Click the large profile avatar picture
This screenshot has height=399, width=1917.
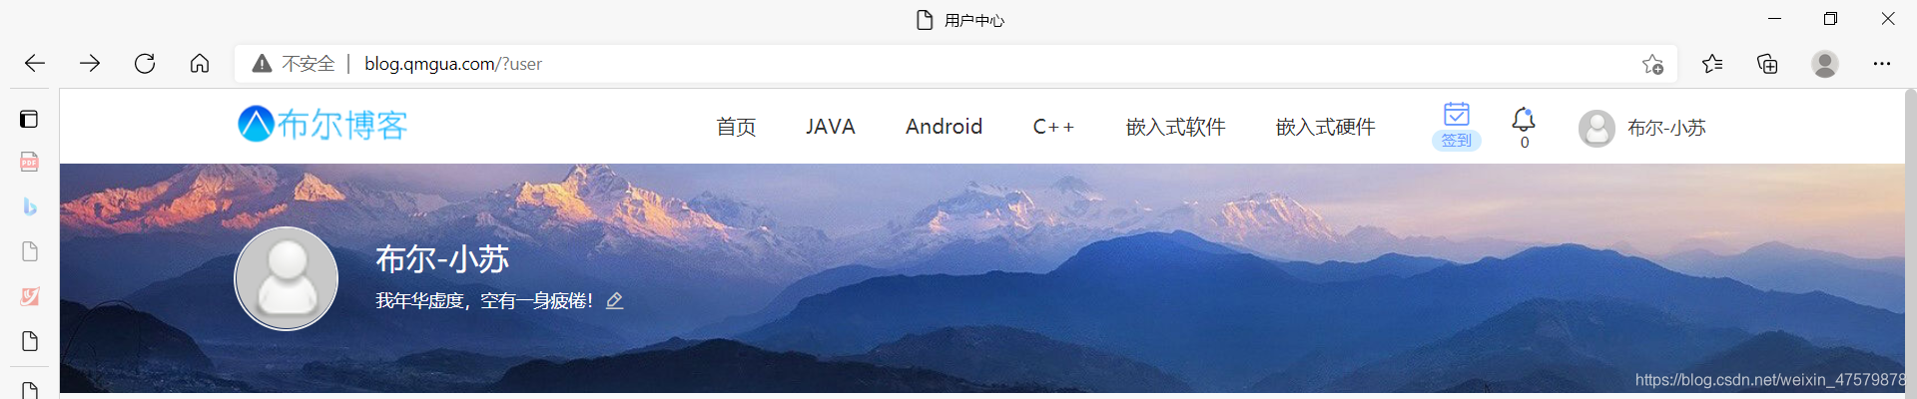tap(287, 278)
